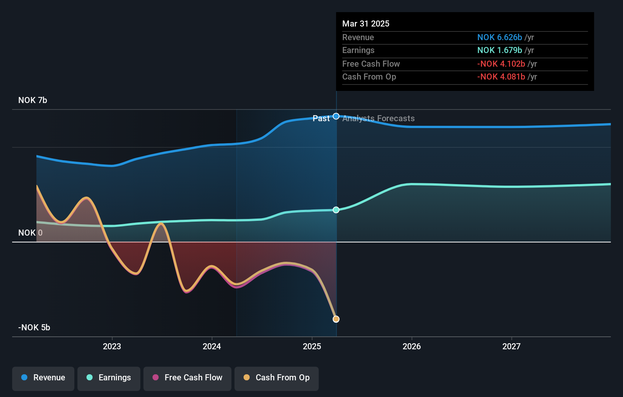Click the NOK 0 axis label
This screenshot has width=623, height=397.
pos(30,233)
